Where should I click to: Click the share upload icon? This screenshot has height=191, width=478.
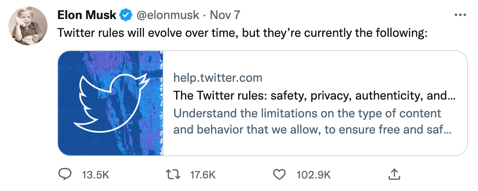(393, 175)
